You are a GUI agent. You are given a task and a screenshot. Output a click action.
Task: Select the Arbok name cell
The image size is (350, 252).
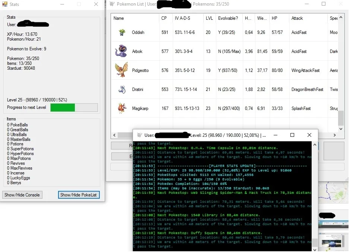137,51
